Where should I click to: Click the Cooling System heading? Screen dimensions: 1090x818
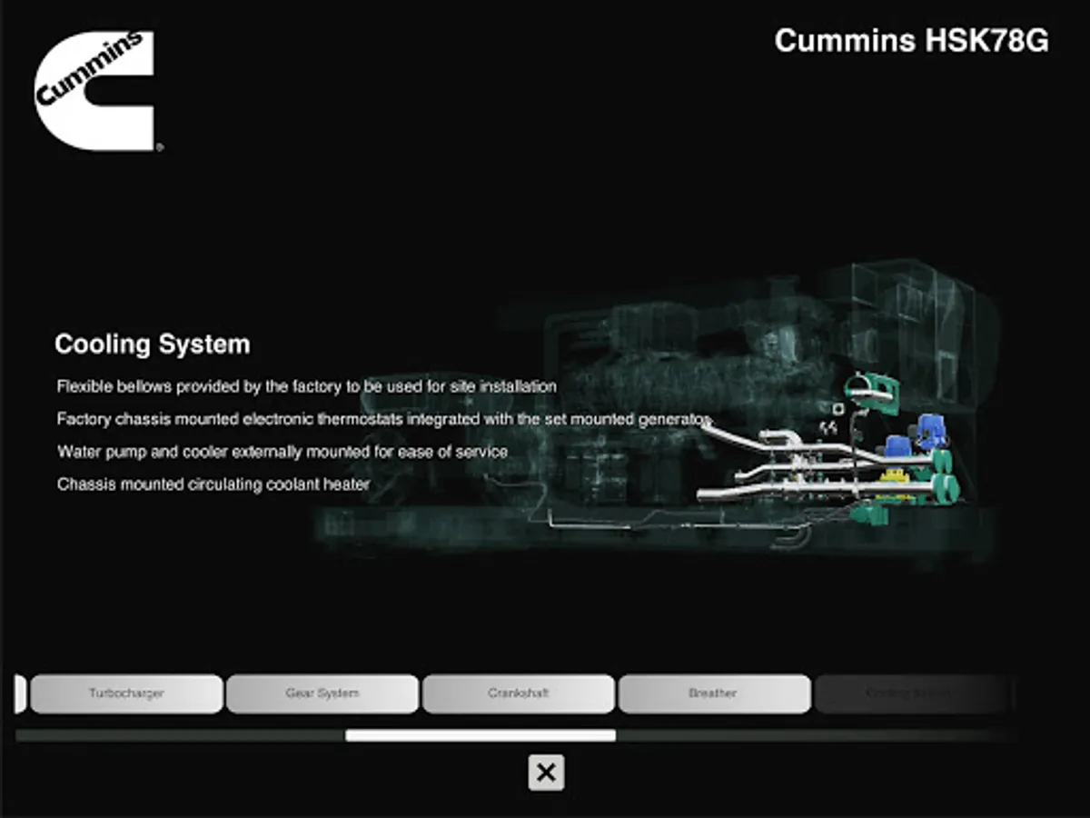152,344
